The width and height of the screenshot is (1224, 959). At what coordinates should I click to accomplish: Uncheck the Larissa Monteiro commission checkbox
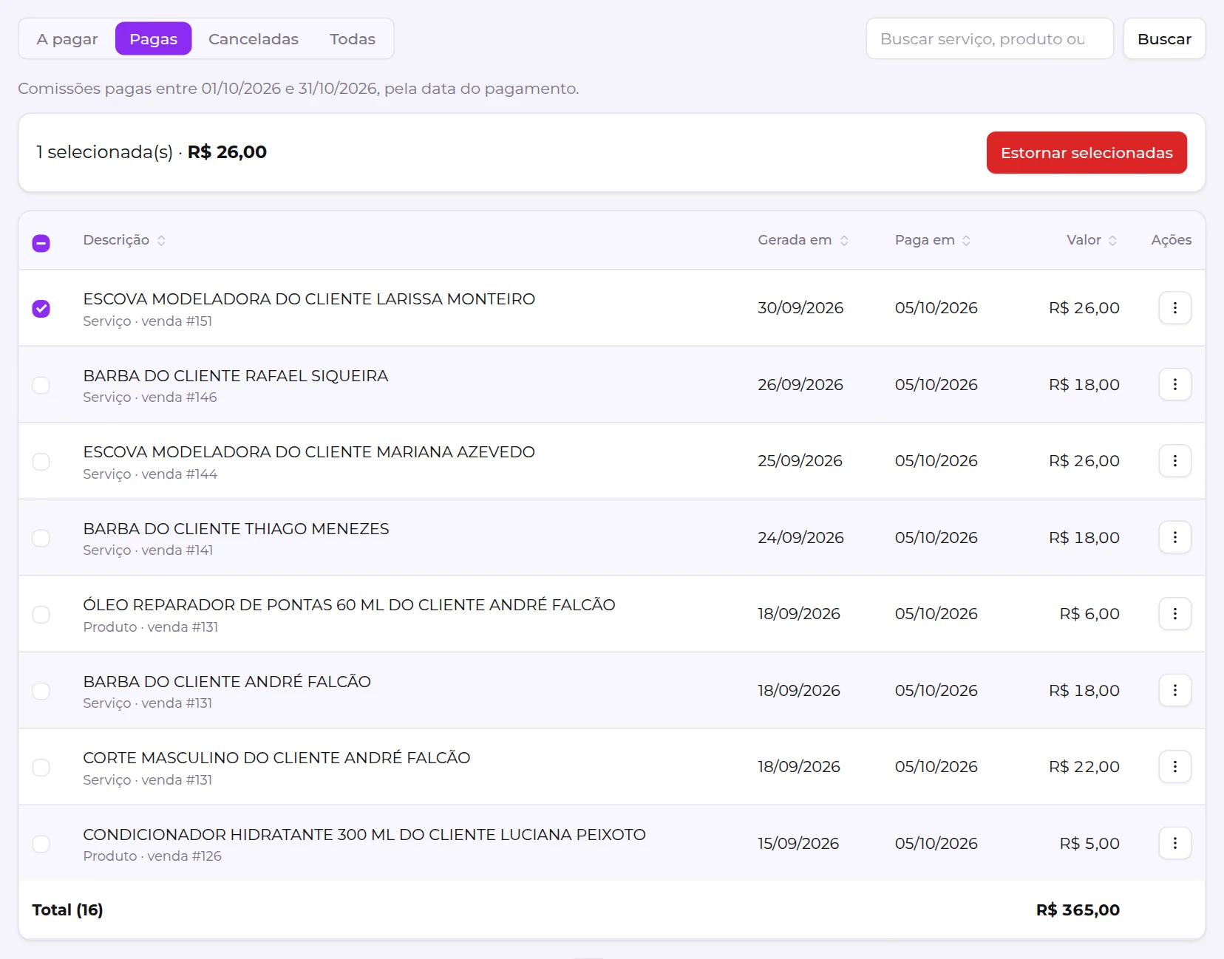coord(41,308)
